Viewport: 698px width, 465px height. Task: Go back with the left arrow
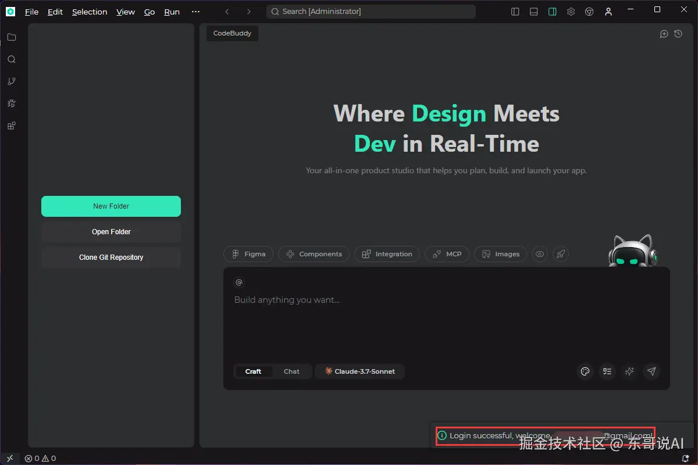(x=227, y=12)
